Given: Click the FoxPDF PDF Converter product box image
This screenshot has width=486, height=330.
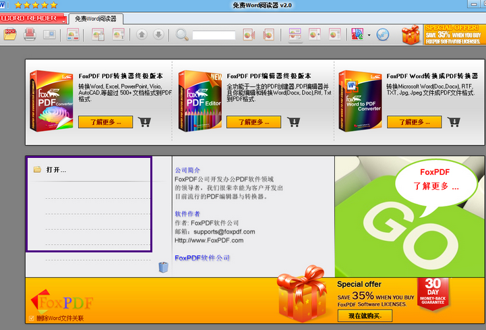Looking at the screenshot, I should [x=51, y=101].
